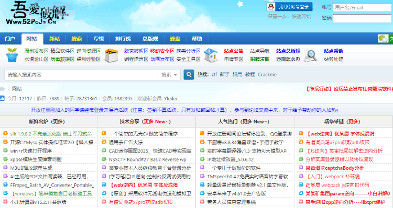Image resolution: width=393 pixels, height=208 pixels.
Task: Search hot keyword Crackme
Action: (267, 75)
